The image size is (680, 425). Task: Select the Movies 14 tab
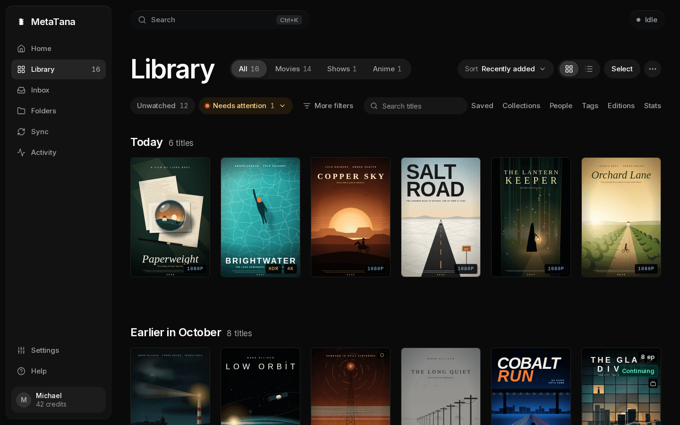point(293,69)
